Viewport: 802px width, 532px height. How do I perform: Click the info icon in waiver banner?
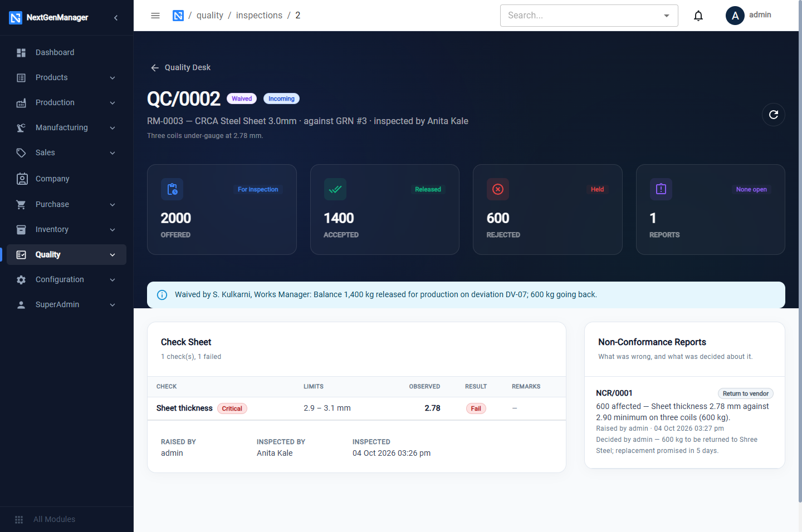162,295
